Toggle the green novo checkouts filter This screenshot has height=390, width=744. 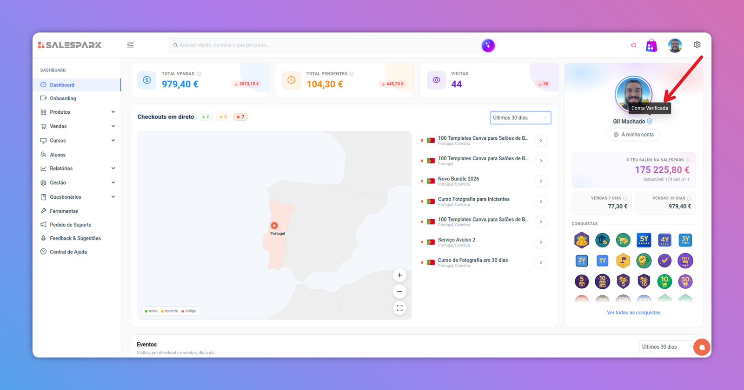pyautogui.click(x=206, y=117)
